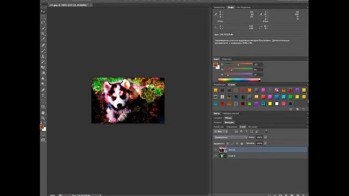Open the layer Opacity slider dropdown arrow
Viewport: 349px width, 196px height.
point(266,137)
